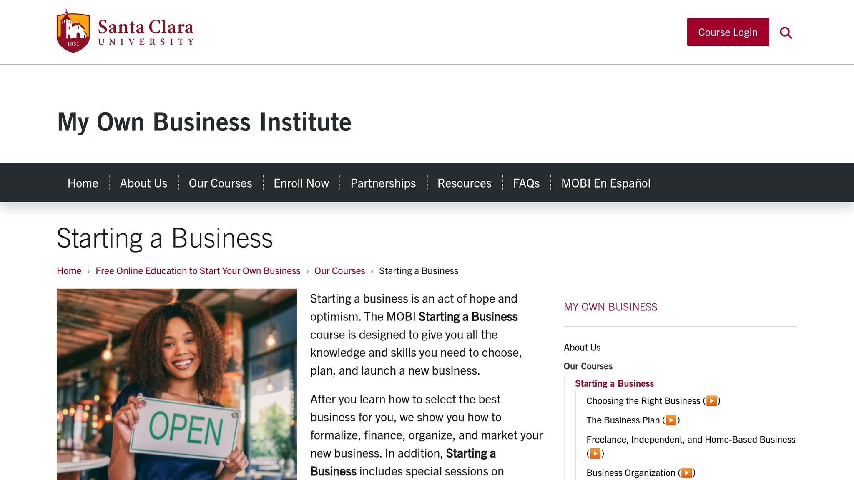The height and width of the screenshot is (480, 854).
Task: Open the Free Online Education breadcrumb link
Action: pyautogui.click(x=198, y=271)
